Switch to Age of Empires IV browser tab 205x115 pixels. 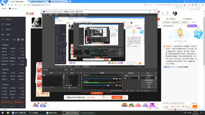coord(57,2)
